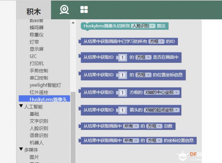Click ID field in 方框的 block

(122, 93)
